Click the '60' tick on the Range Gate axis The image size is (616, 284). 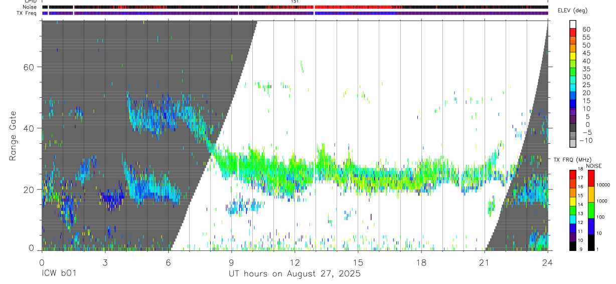click(30, 67)
